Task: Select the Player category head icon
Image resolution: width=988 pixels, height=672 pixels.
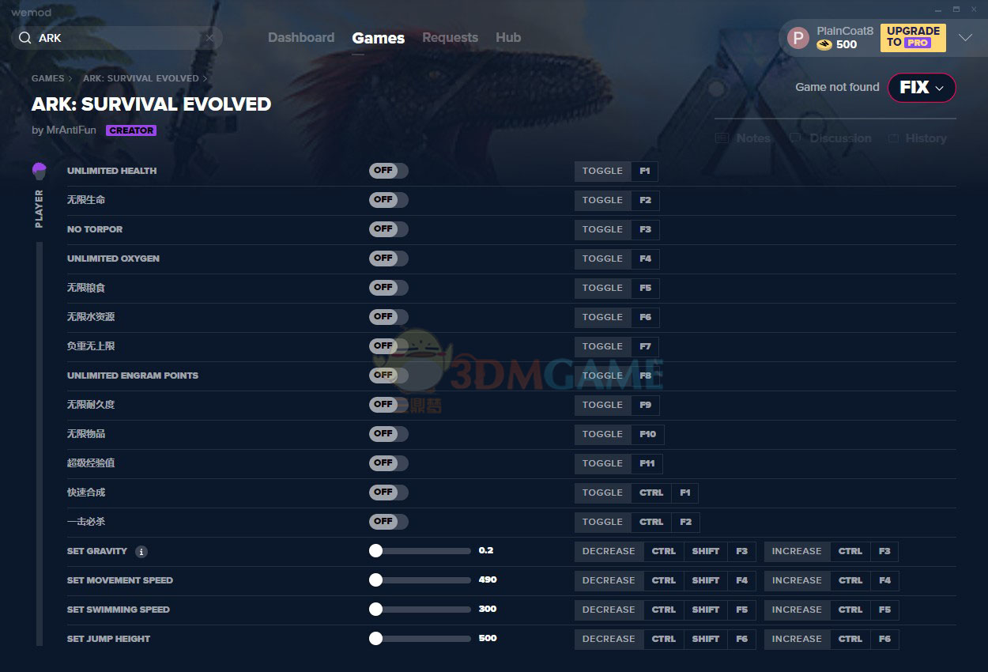Action: (x=40, y=171)
